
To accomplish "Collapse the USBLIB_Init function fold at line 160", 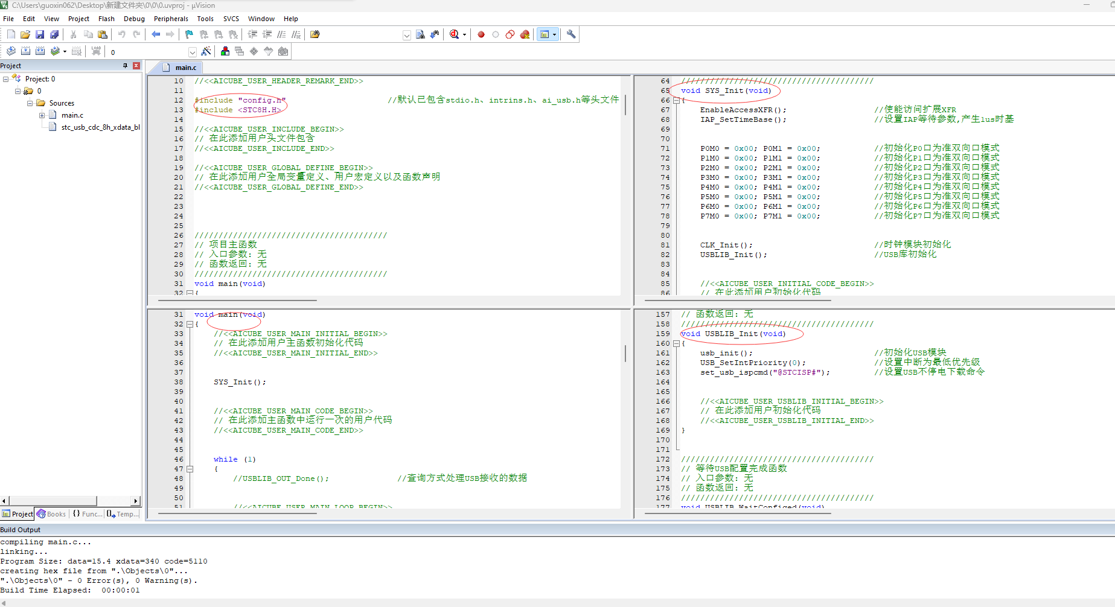I will pos(676,343).
